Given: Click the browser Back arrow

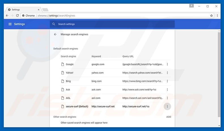Looking at the screenshot, I should tap(7, 16).
